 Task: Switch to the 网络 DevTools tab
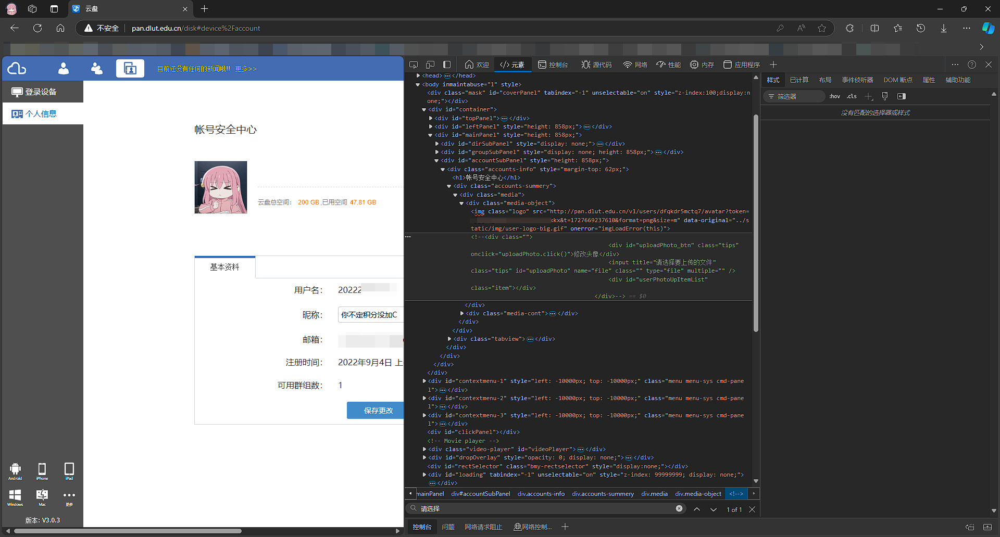click(x=635, y=65)
